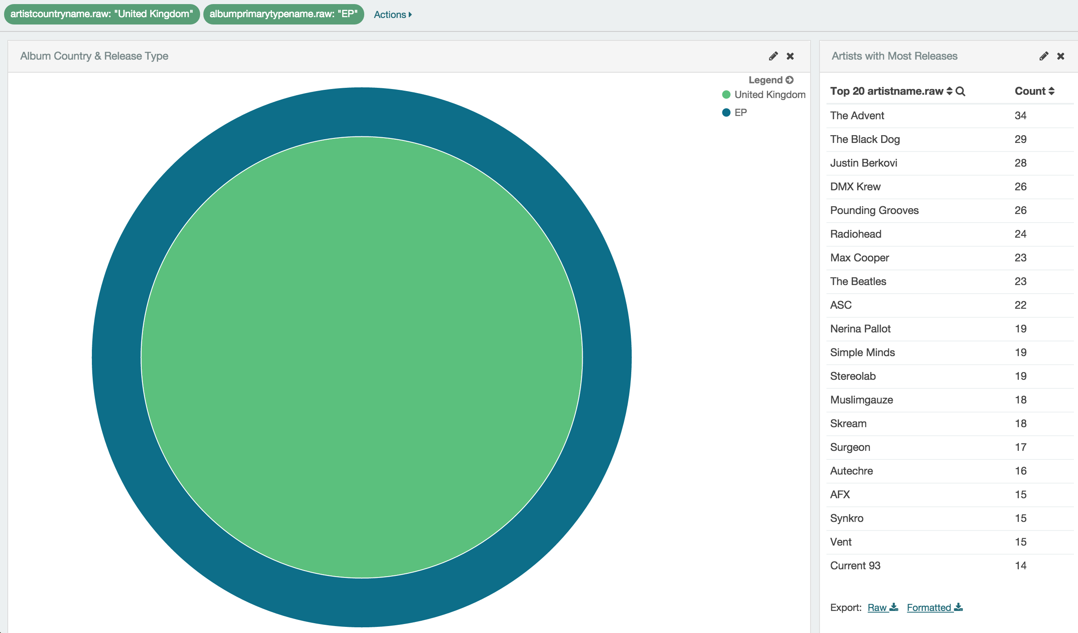Select Max Cooper artist row
The height and width of the screenshot is (633, 1078).
pos(950,258)
